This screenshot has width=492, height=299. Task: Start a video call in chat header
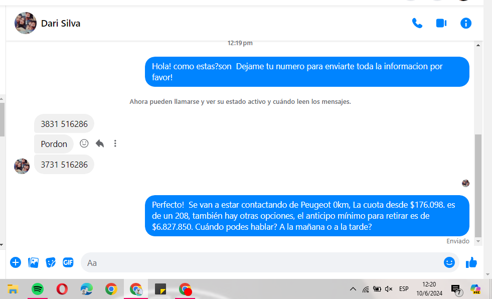click(441, 23)
